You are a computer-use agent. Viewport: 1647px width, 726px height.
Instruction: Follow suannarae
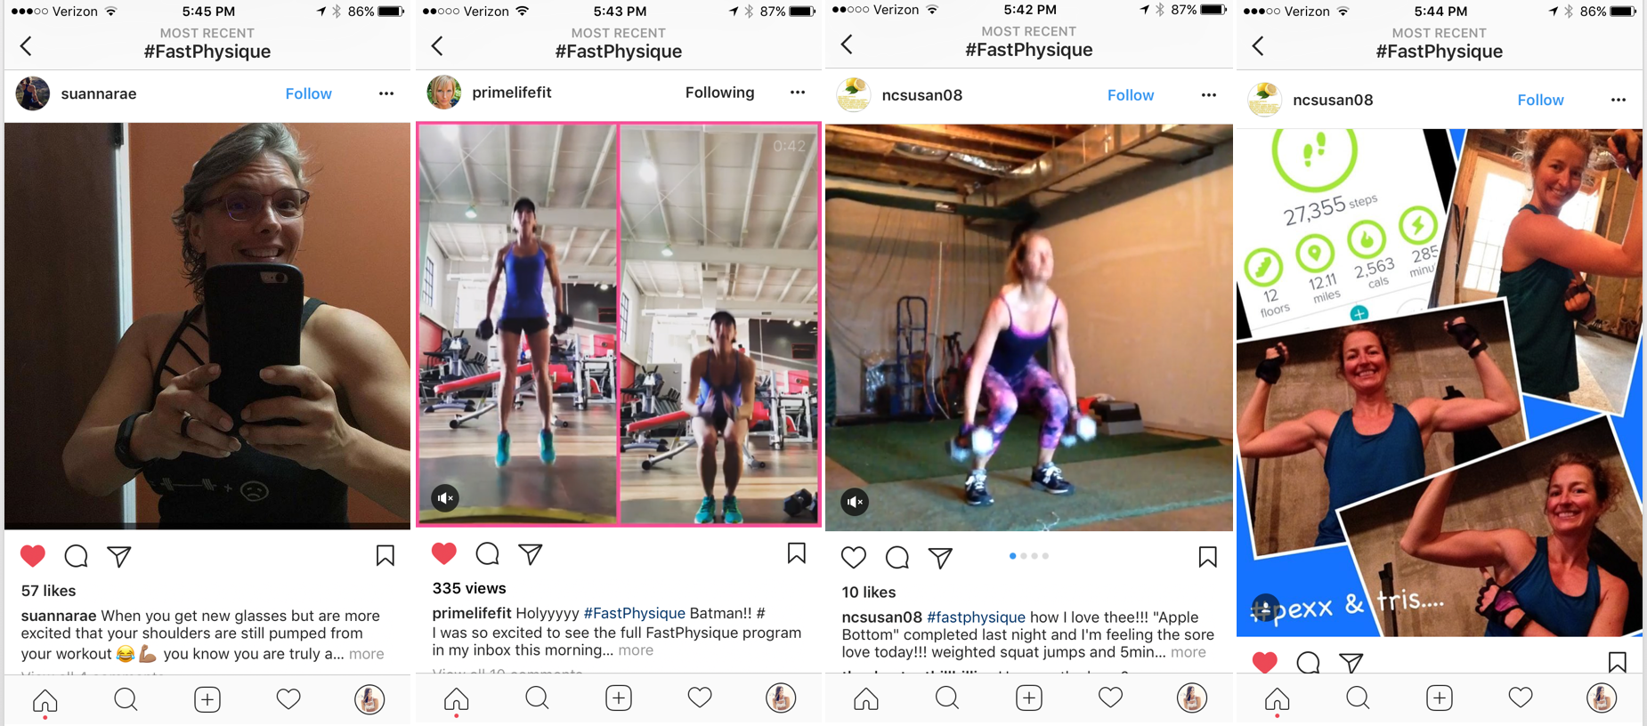[x=309, y=93]
